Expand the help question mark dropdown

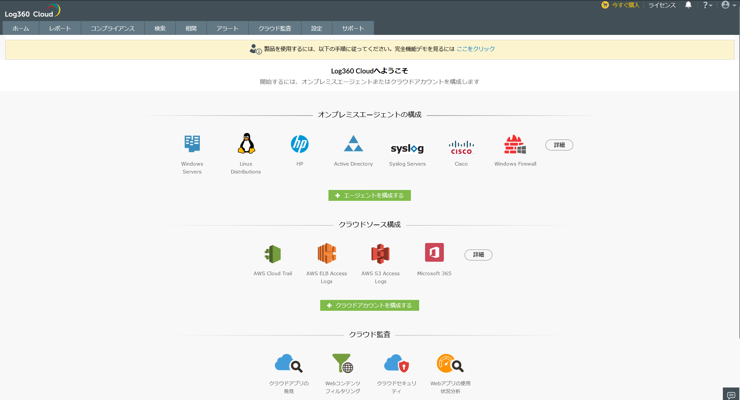(707, 5)
